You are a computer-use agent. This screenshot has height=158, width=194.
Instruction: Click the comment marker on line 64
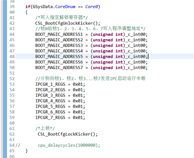(x=18, y=145)
